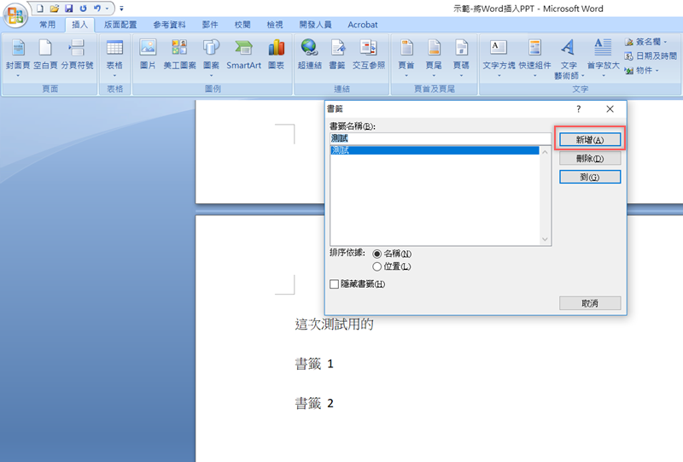Open file via quick access folder icon
Image resolution: width=683 pixels, height=462 pixels.
click(54, 9)
